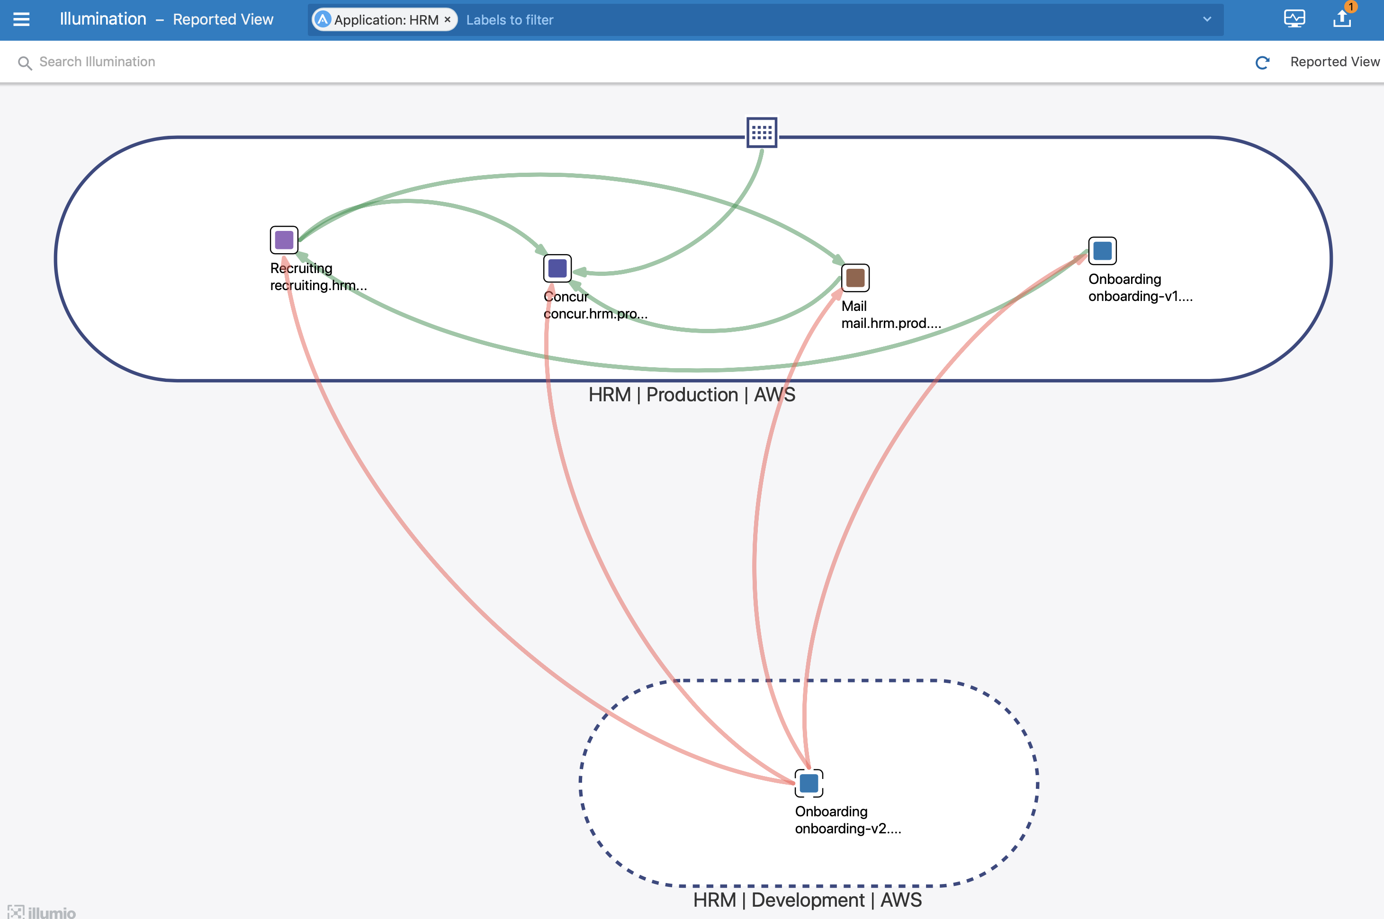This screenshot has width=1384, height=919.
Task: Select the Recruiting workload icon
Action: [x=284, y=240]
